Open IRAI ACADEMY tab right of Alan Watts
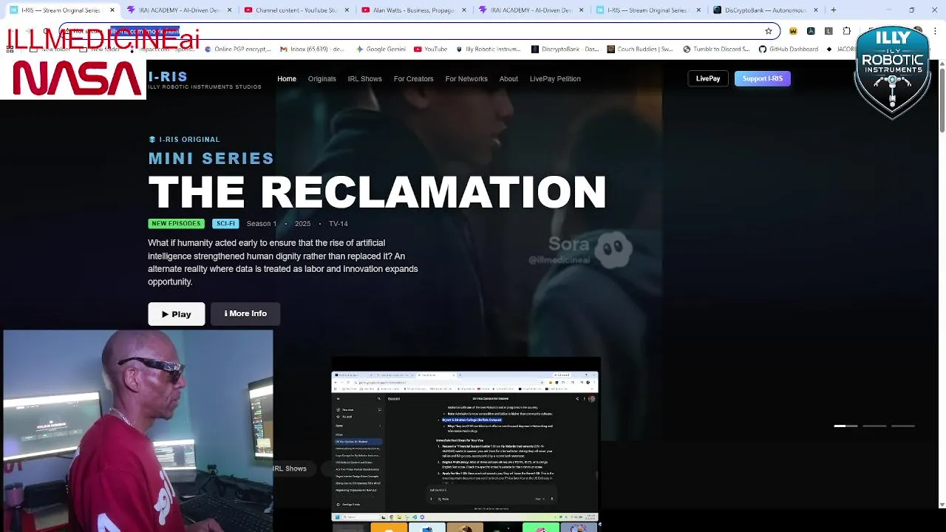This screenshot has height=532, width=946. click(531, 10)
